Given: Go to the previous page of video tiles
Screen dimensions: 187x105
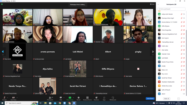Looking at the screenshot, I should 3,52.
